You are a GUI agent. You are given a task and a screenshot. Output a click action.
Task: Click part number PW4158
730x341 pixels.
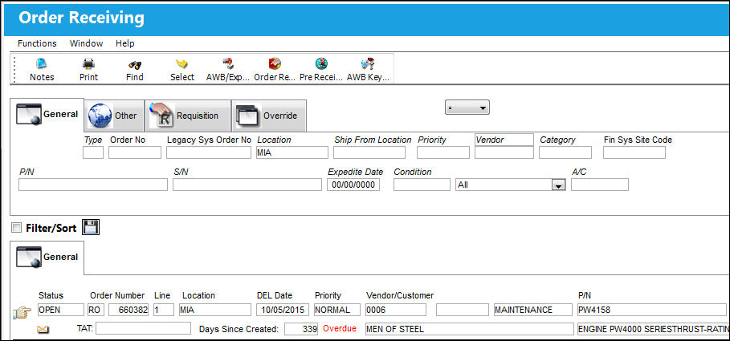point(652,310)
